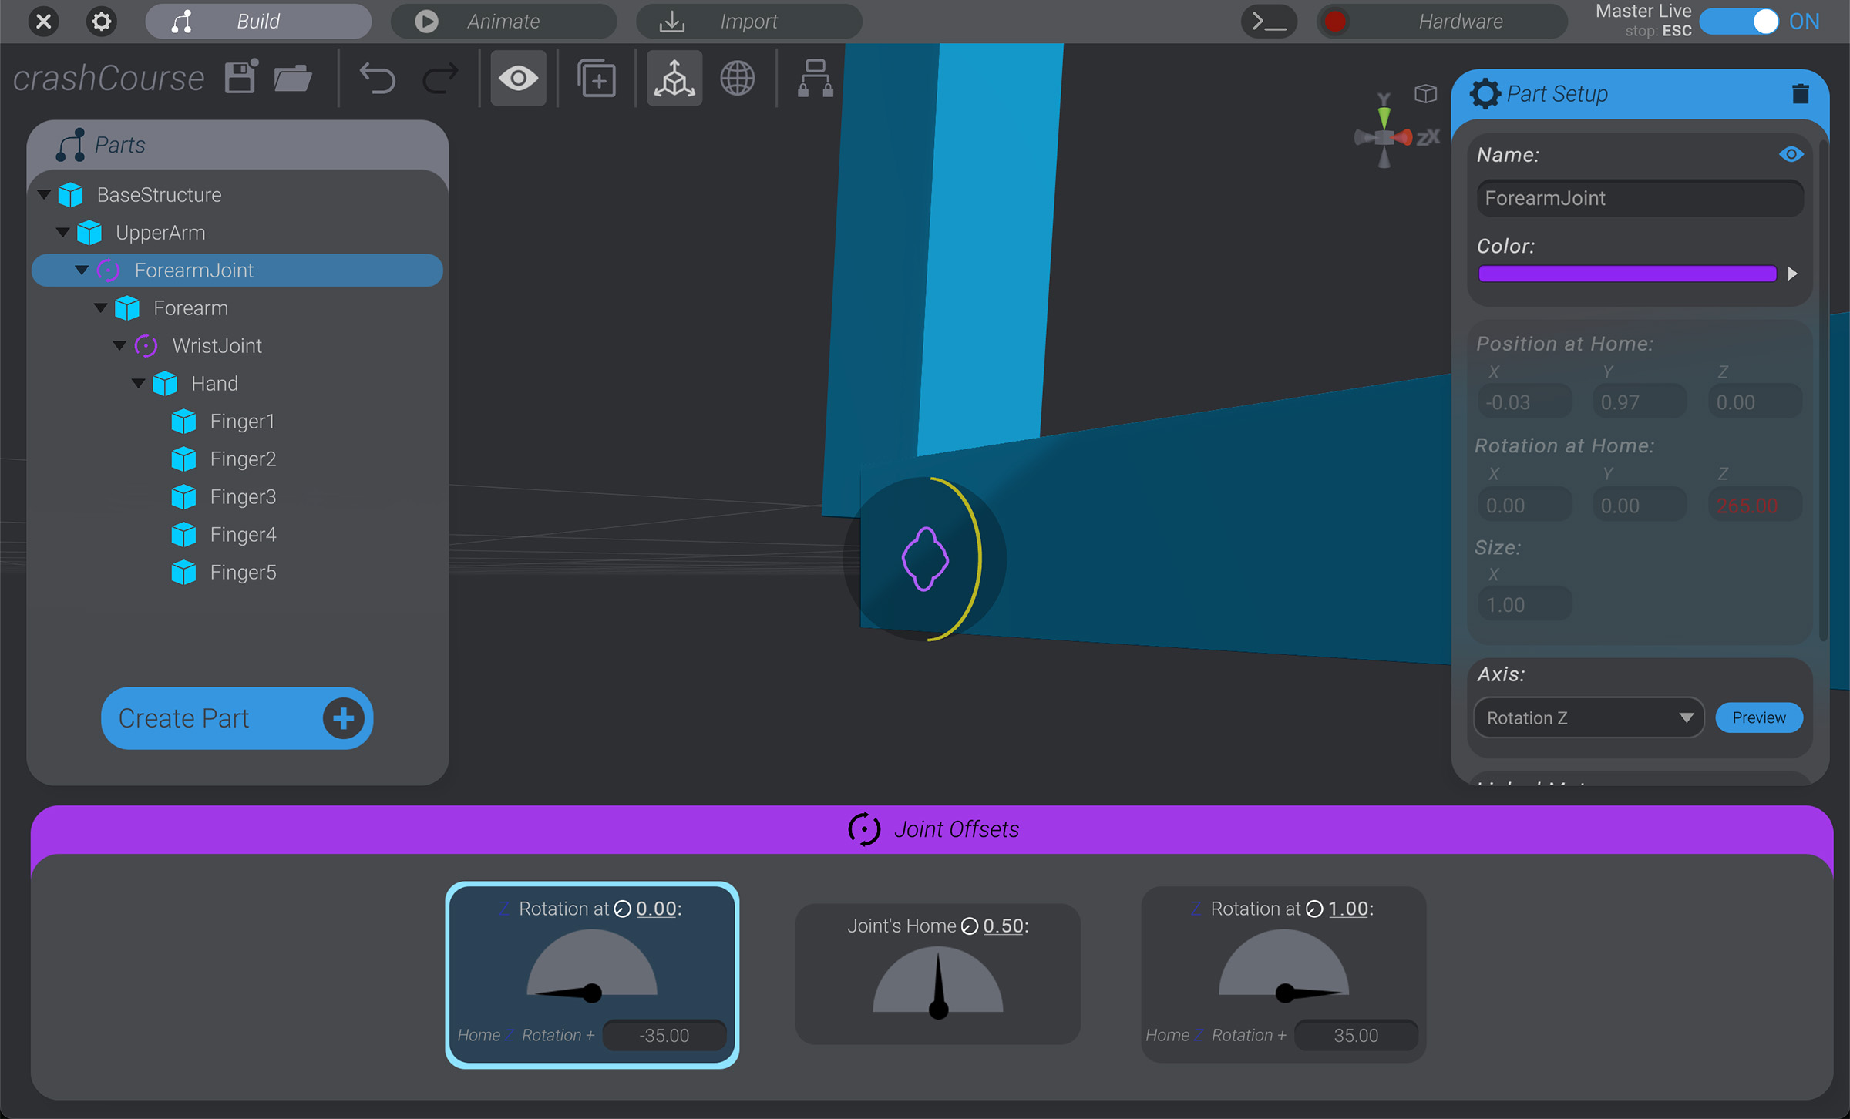This screenshot has height=1119, width=1850.
Task: Edit the ForearmJoint name field
Action: click(x=1639, y=197)
